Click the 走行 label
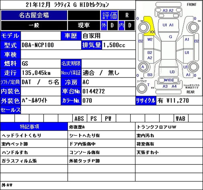The height and width of the screenshot is (190, 203). [10, 73]
